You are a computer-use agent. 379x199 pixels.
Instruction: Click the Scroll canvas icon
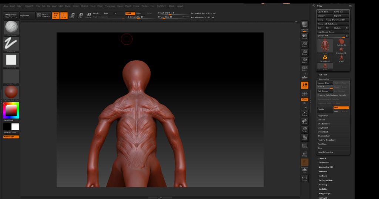(305, 37)
